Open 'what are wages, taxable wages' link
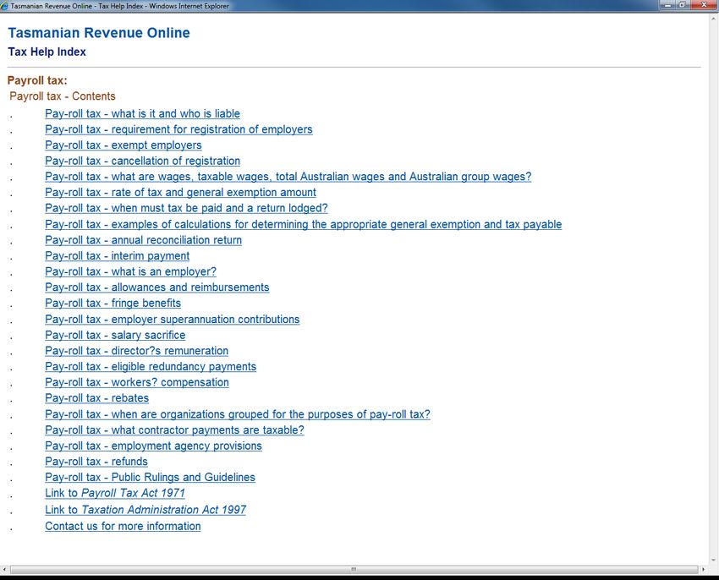Image resolution: width=719 pixels, height=580 pixels. pos(288,177)
